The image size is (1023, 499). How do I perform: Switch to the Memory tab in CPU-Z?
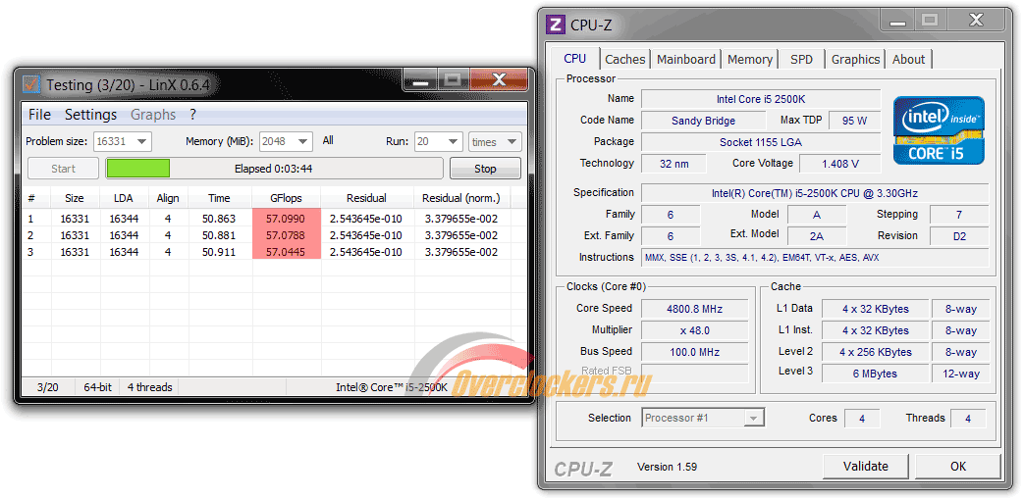tap(750, 59)
